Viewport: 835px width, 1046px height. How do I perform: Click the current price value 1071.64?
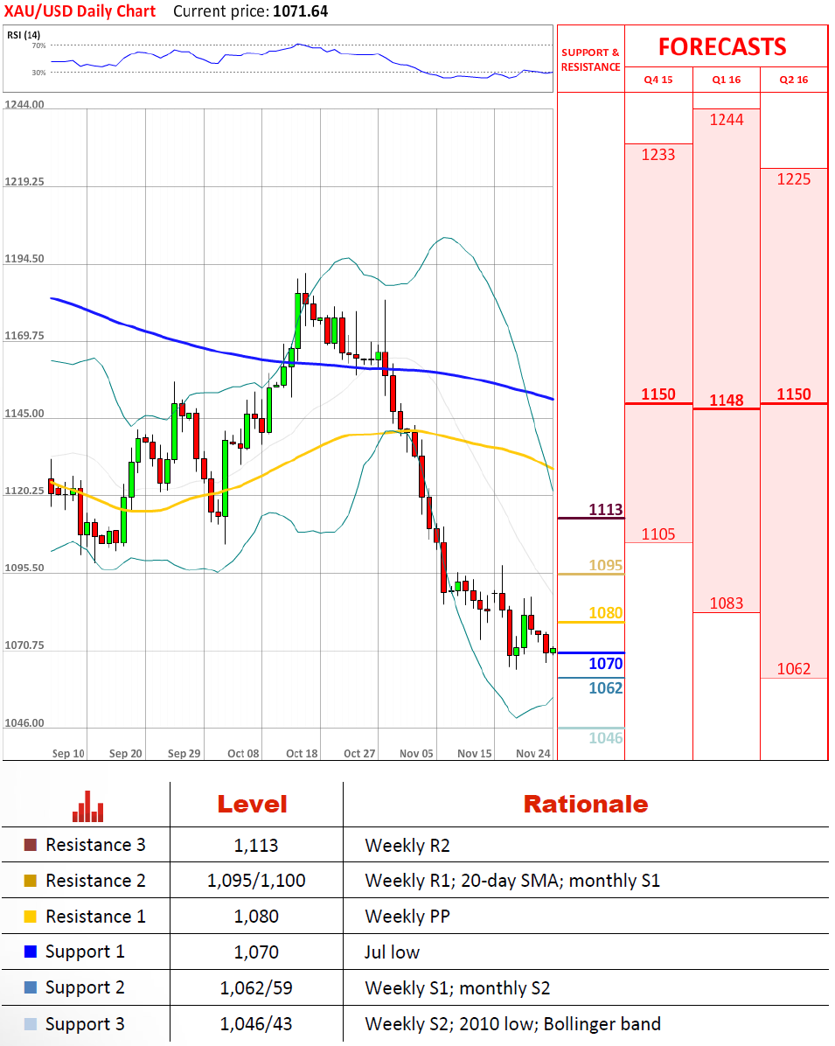point(299,11)
